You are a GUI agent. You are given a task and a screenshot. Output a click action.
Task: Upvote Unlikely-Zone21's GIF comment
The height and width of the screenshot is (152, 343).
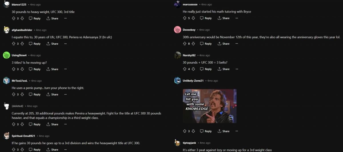coord(185,131)
